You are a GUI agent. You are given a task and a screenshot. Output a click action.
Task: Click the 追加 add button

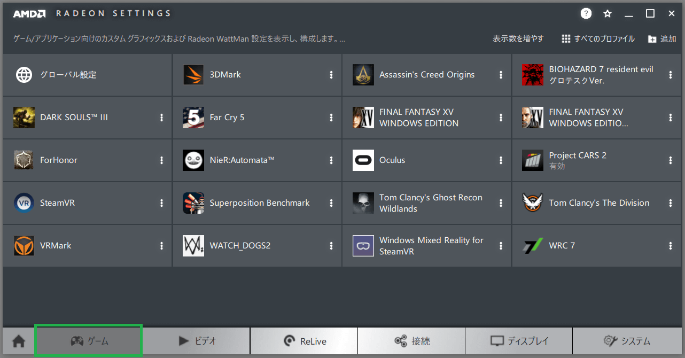662,39
